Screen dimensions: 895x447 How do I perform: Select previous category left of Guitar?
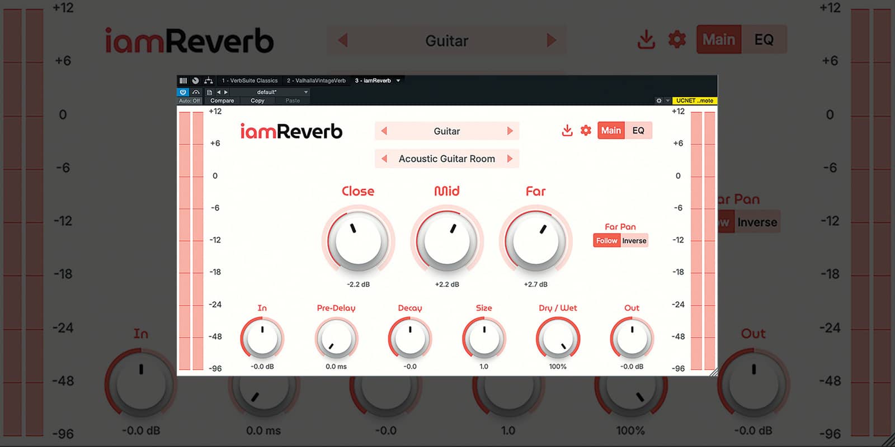point(384,131)
